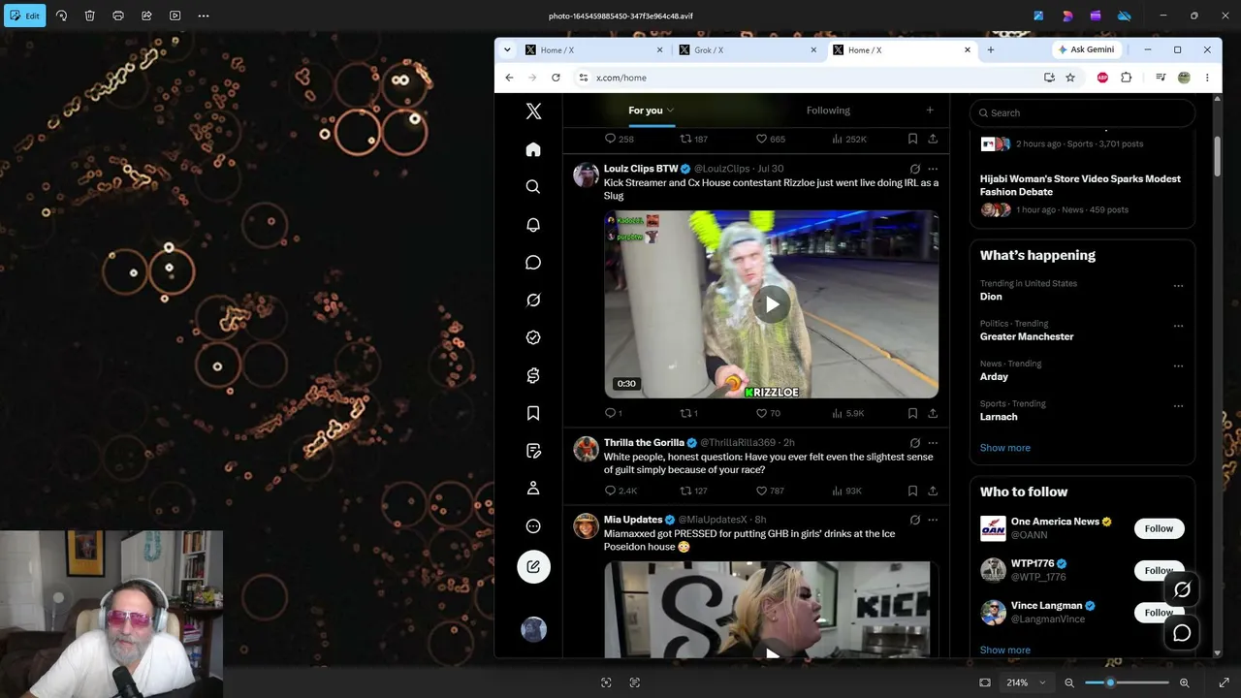The height and width of the screenshot is (698, 1241).
Task: Zoom in on the photo
Action: click(1184, 682)
